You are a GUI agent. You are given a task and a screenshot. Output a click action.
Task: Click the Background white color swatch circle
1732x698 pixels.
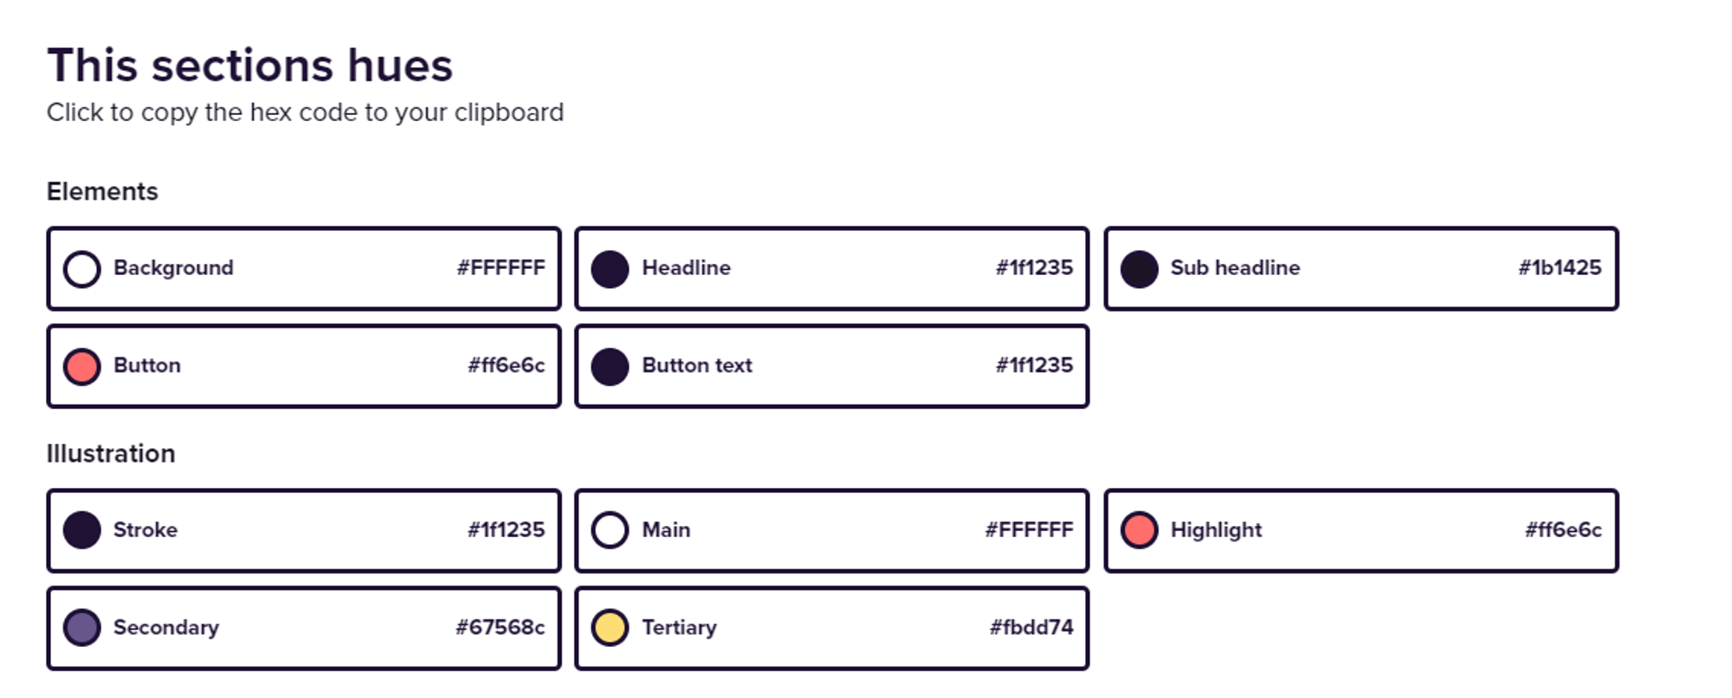[82, 269]
